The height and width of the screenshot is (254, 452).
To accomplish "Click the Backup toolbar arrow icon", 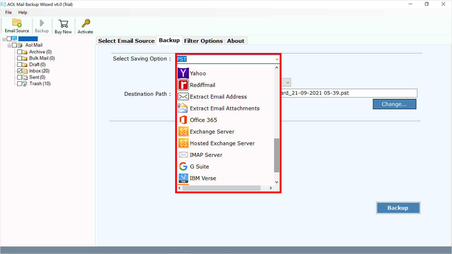I will 42,23.
